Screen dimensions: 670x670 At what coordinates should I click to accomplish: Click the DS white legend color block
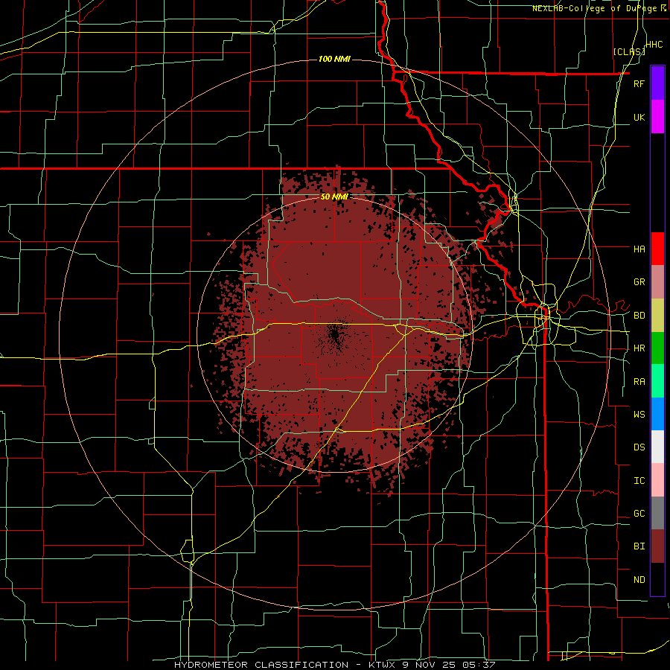pos(657,447)
